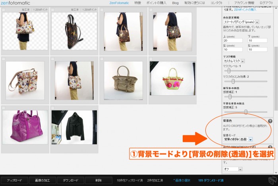This screenshot has height=186, width=278.
Task: Tick checkbox on purple handbag image
Action: tap(4, 108)
